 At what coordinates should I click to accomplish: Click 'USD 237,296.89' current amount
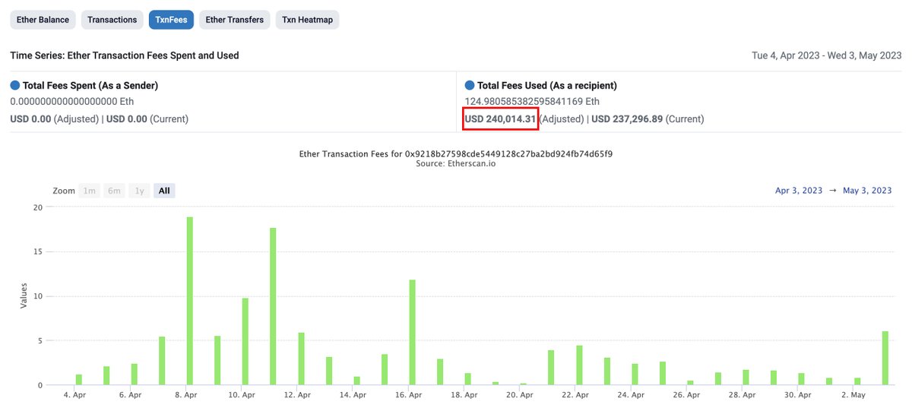click(628, 119)
